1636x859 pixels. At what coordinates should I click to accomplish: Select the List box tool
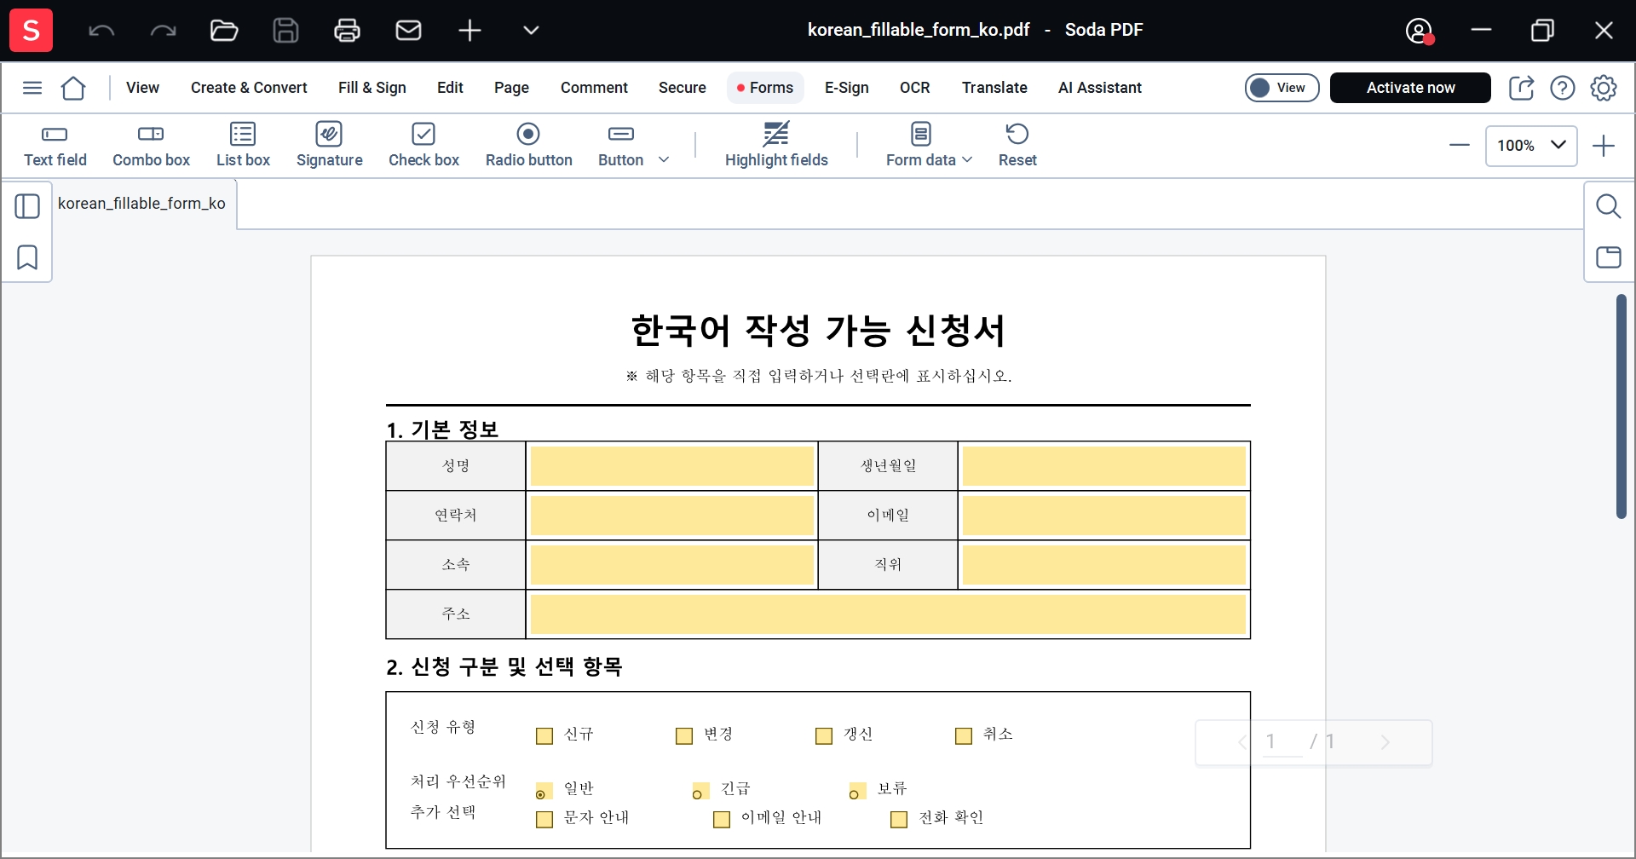[x=243, y=146]
